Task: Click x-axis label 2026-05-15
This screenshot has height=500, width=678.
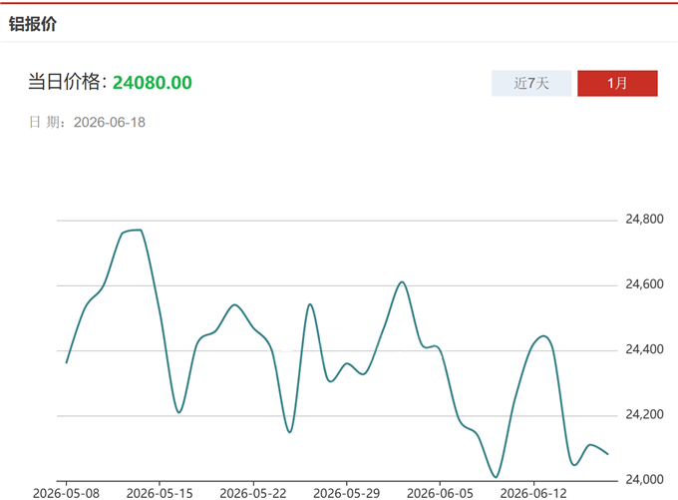Action: point(160,493)
